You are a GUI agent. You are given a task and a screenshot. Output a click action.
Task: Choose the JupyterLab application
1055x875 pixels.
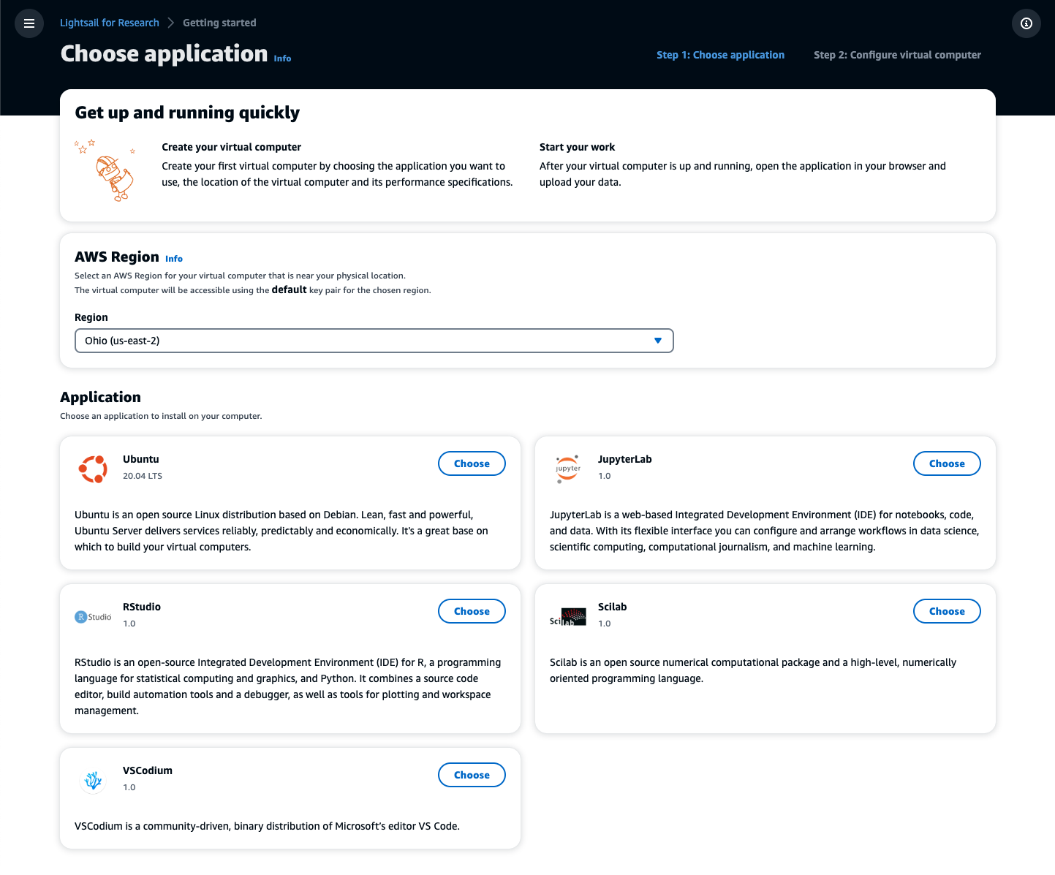click(947, 463)
